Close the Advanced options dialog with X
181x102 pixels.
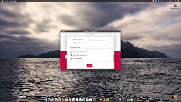tap(112, 35)
